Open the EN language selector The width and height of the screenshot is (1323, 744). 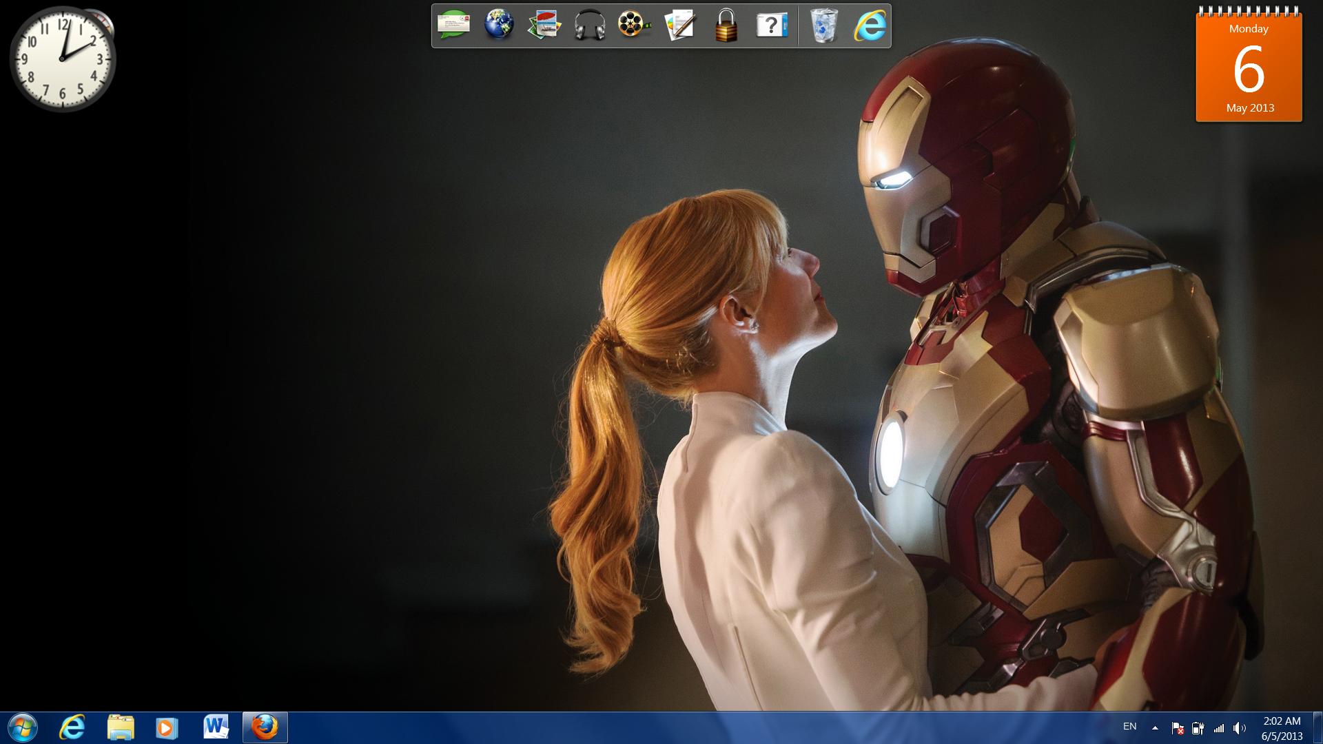pyautogui.click(x=1130, y=726)
